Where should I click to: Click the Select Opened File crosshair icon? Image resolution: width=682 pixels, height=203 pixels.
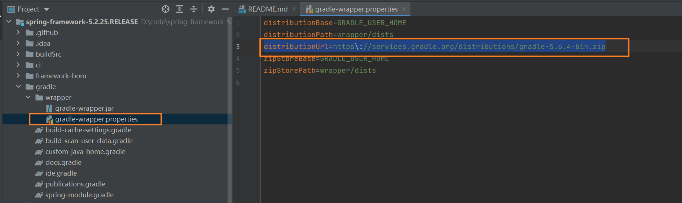[x=166, y=9]
